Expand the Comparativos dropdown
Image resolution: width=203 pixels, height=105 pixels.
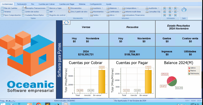pyautogui.click(x=138, y=8)
